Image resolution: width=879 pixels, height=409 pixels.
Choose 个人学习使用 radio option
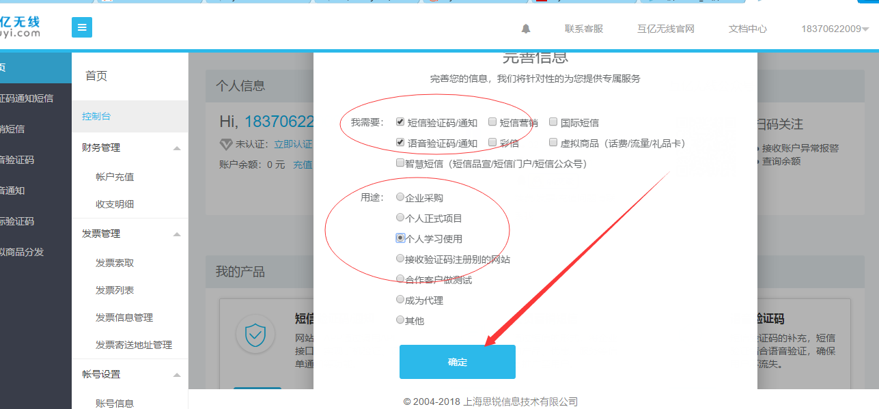400,238
